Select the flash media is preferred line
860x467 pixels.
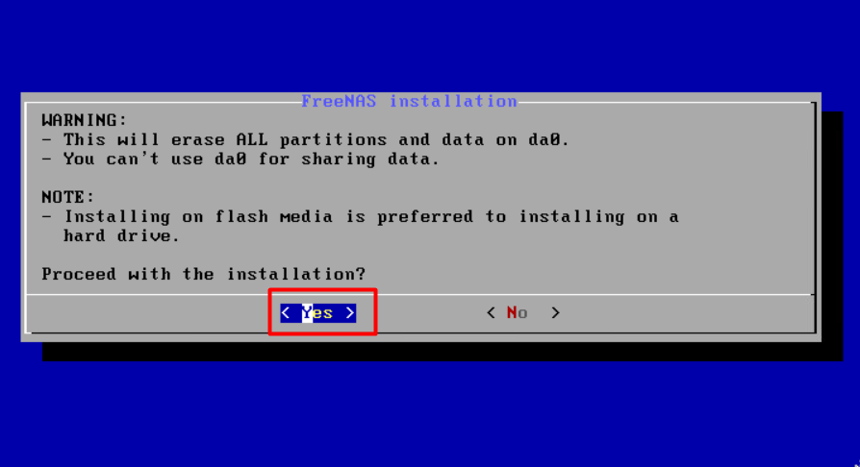[x=361, y=217]
